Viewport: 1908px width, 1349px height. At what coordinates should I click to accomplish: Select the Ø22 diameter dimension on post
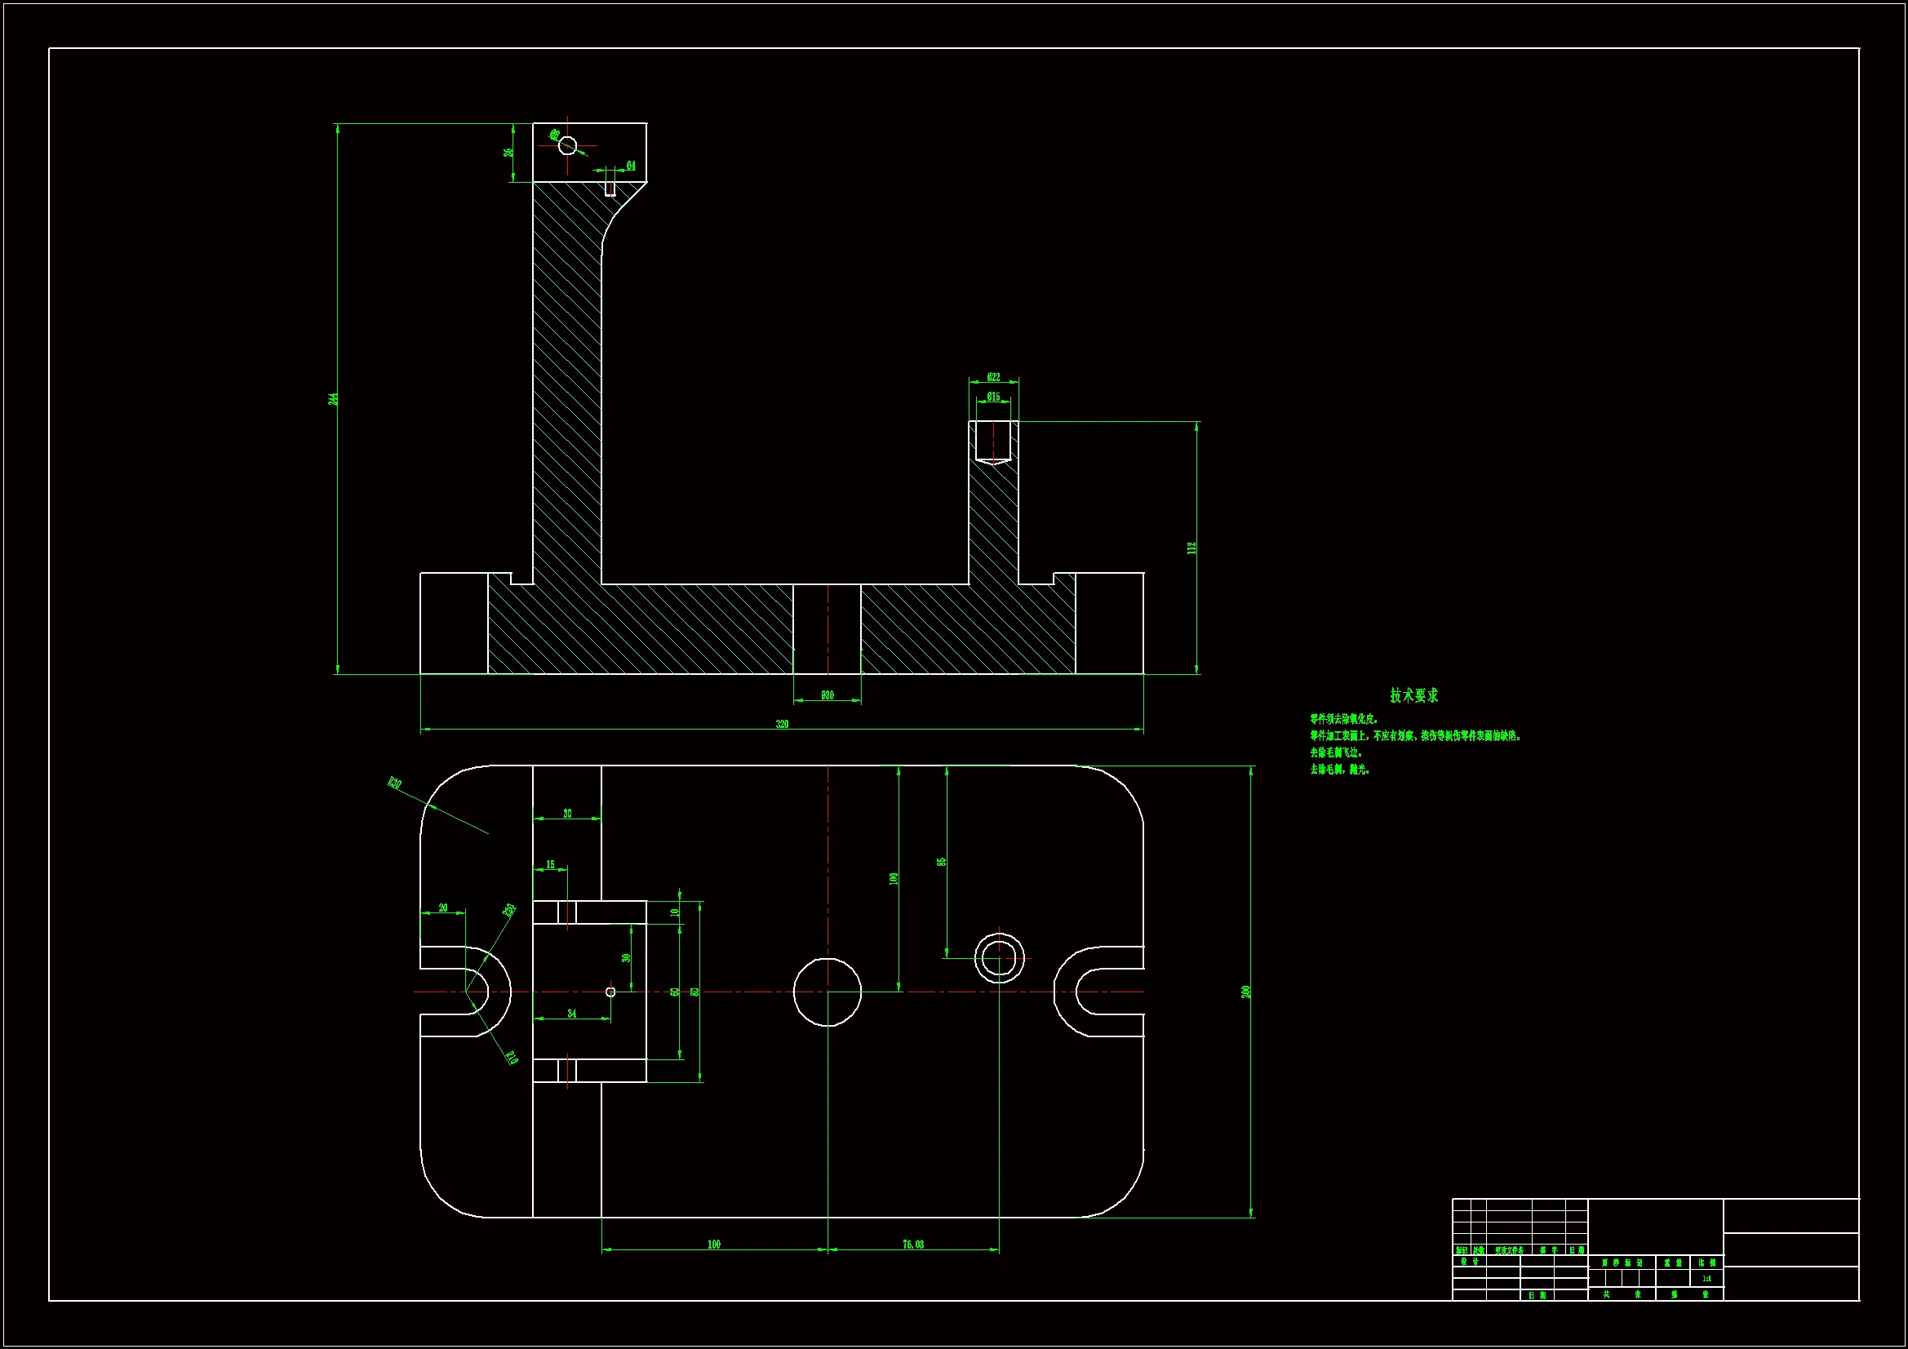(x=993, y=377)
